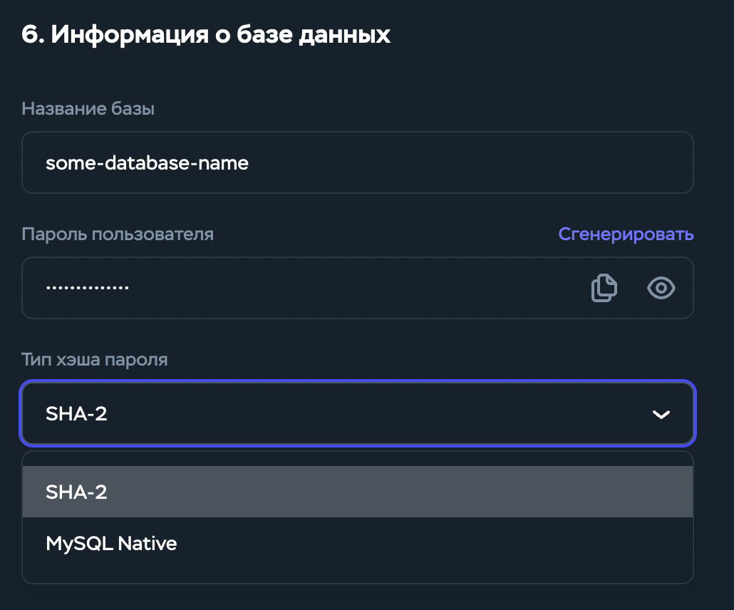
Task: Select the highlighted SHA-2 option in the list
Action: pos(356,492)
